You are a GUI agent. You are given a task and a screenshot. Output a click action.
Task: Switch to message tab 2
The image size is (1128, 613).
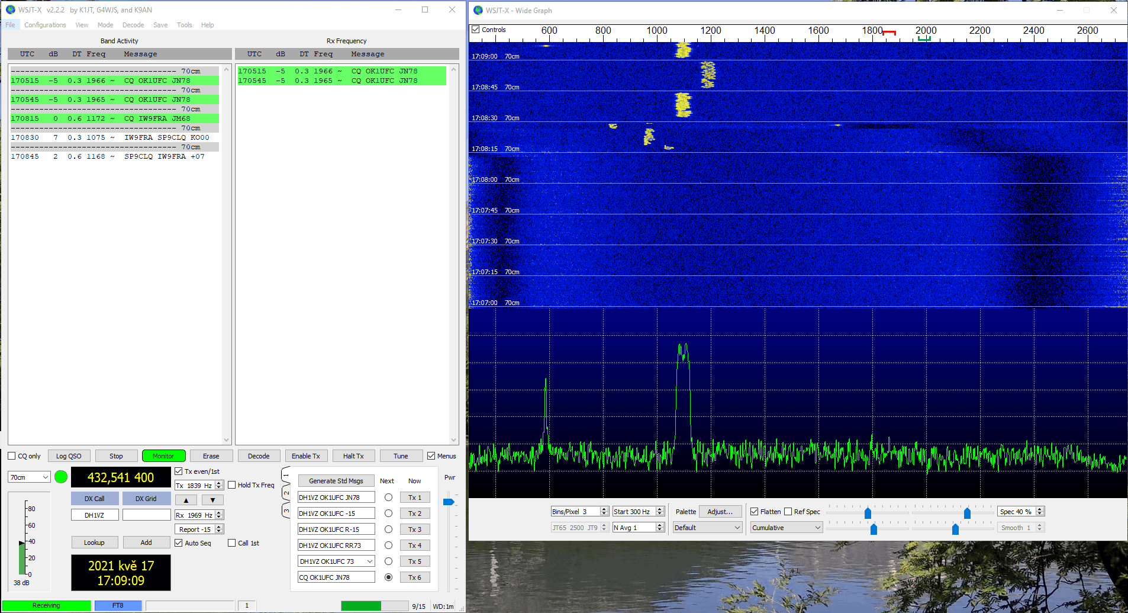286,493
